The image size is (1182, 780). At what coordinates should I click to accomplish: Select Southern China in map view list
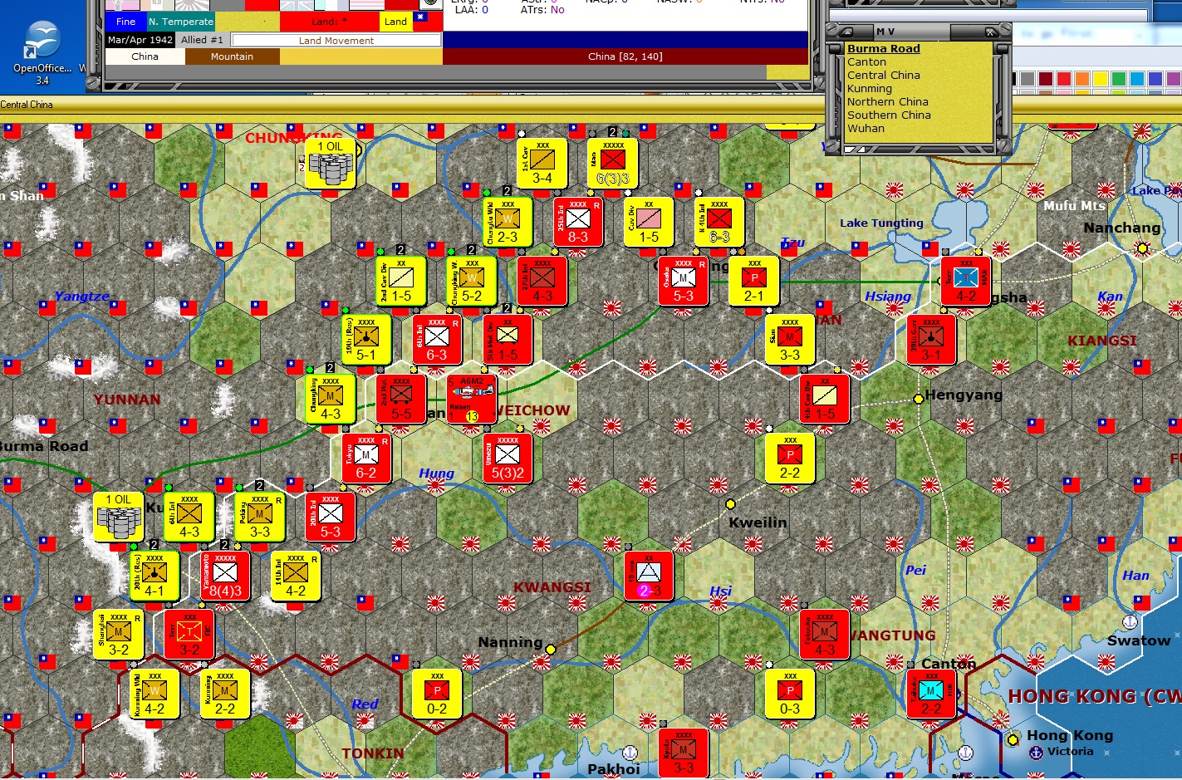click(x=889, y=115)
